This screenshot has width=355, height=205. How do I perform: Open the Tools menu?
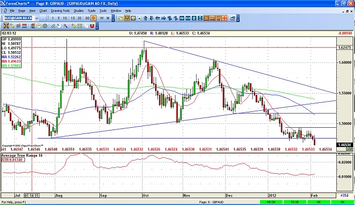point(103,11)
